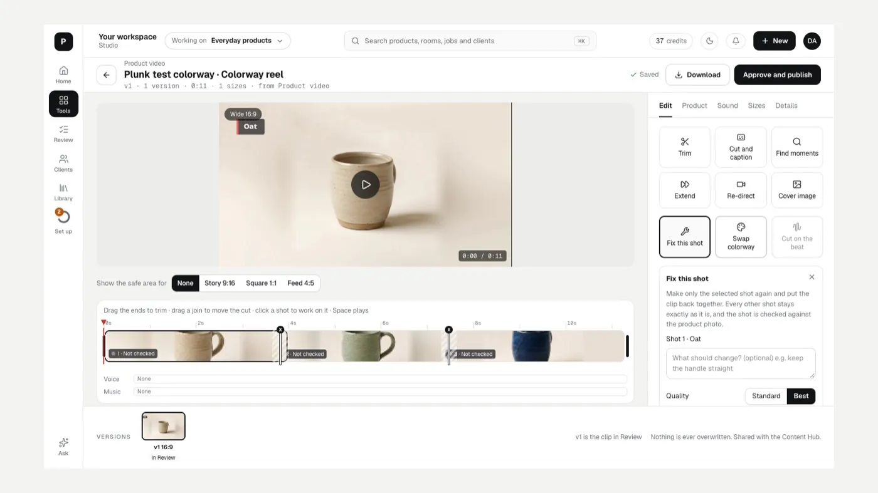Open the Tools section in sidebar
Image resolution: width=878 pixels, height=493 pixels.
(63, 104)
